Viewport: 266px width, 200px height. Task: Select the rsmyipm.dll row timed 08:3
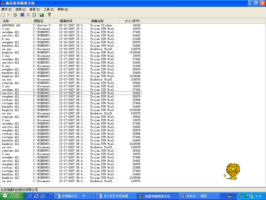click(71, 117)
